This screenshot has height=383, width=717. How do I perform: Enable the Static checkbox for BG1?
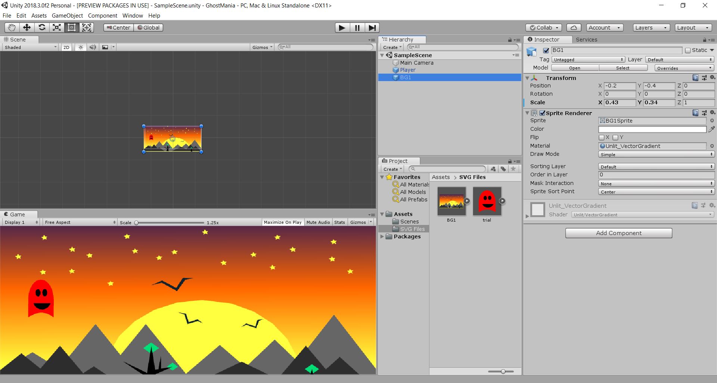[687, 50]
